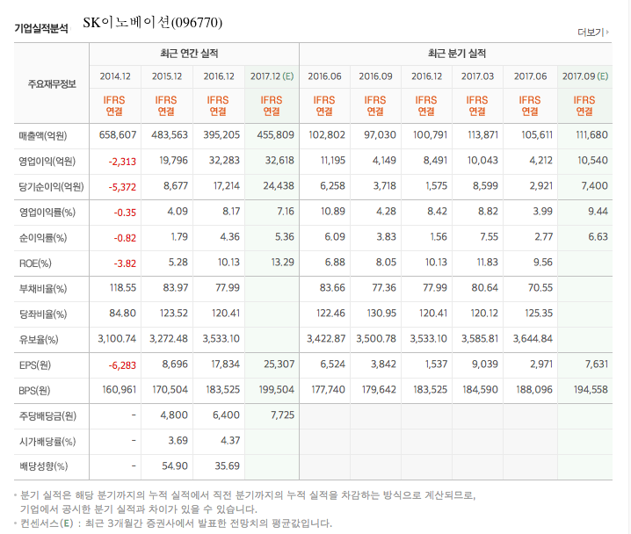Click the 주당배당금(원) row label

tap(47, 415)
